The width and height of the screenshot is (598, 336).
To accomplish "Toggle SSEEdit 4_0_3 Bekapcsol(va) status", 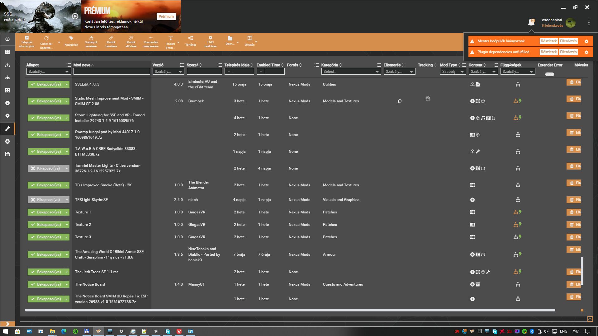I will 46,84.
